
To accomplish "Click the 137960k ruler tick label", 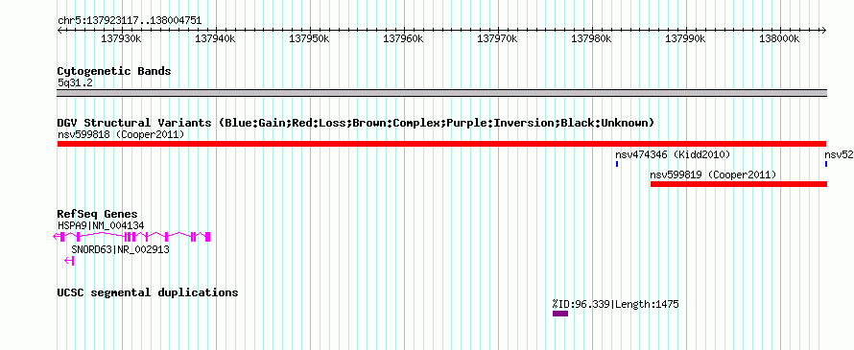I will coord(404,38).
